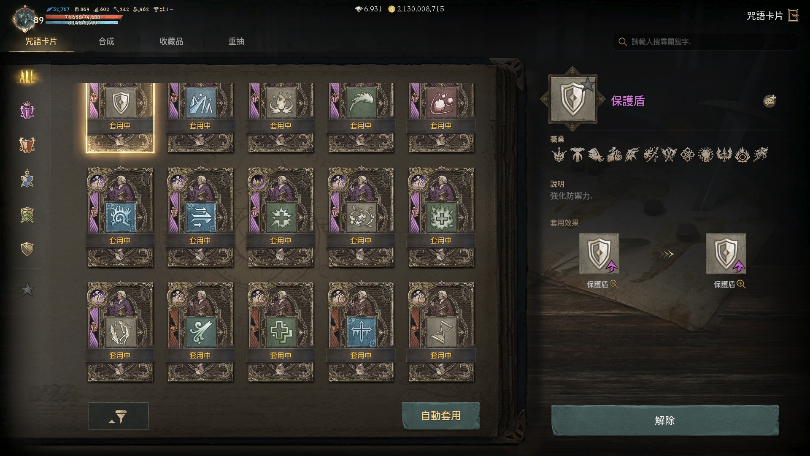Filter cards by blue crest icon
This screenshot has width=810, height=456.
27,179
